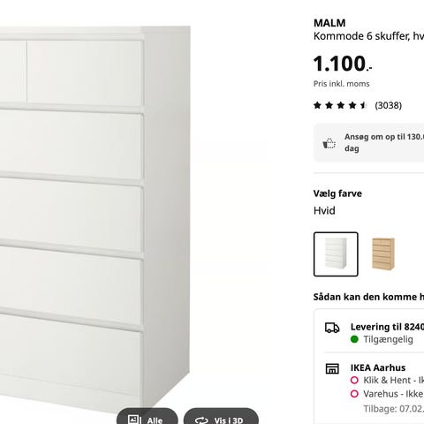
Task: Click the 3D rotate arrows icon
Action: tap(201, 420)
